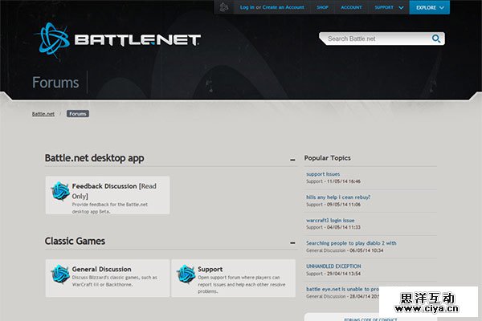Open the Shop menu item
Viewport: 482px width, 321px height.
click(x=322, y=7)
